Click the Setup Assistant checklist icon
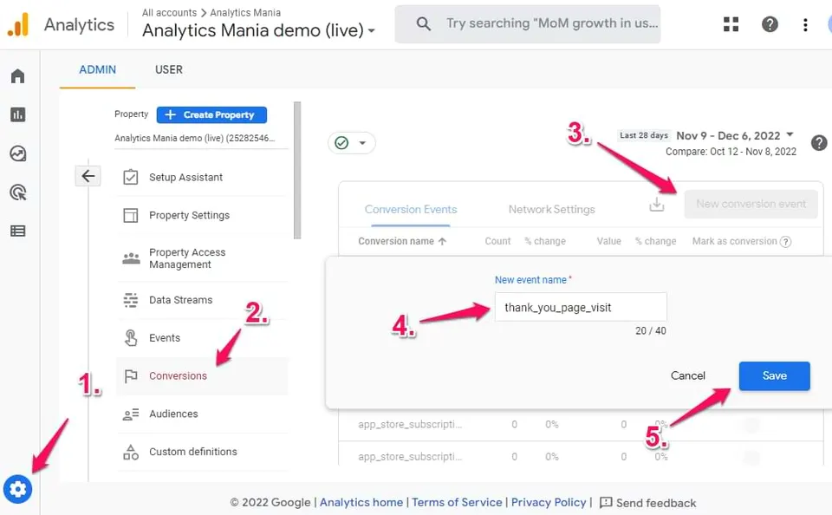Image resolution: width=832 pixels, height=515 pixels. pyautogui.click(x=131, y=177)
